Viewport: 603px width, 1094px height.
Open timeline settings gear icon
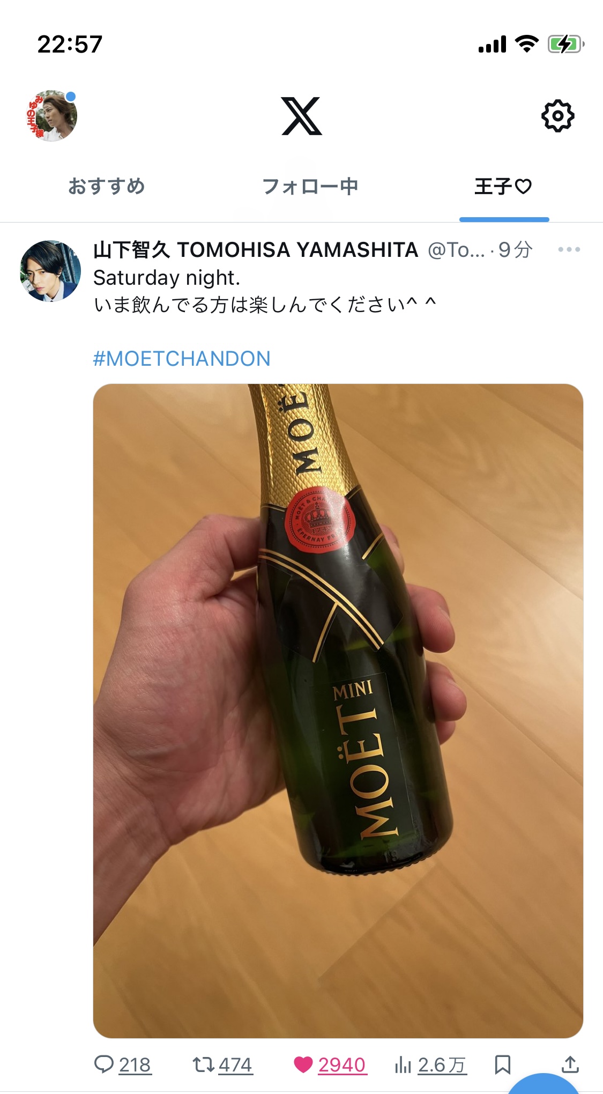pos(557,116)
